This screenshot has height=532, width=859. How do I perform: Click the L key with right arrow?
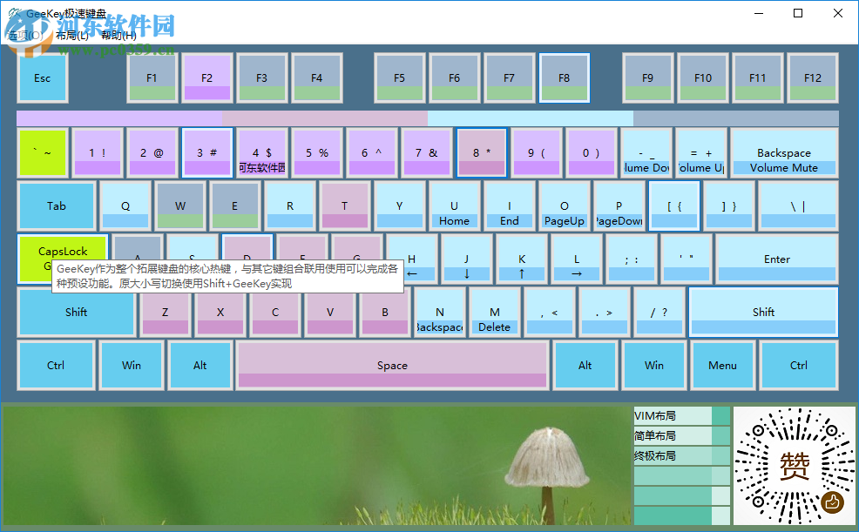(x=577, y=259)
